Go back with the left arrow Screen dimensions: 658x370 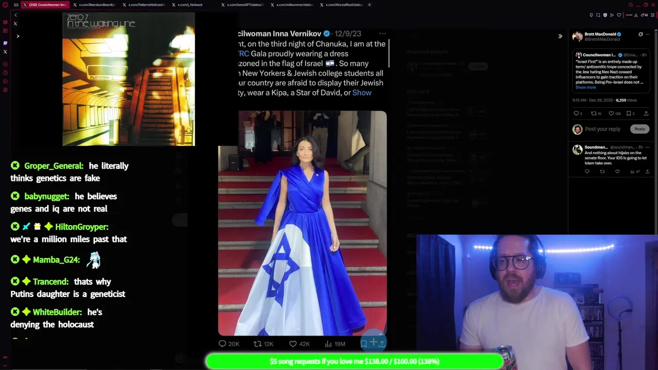point(15,15)
